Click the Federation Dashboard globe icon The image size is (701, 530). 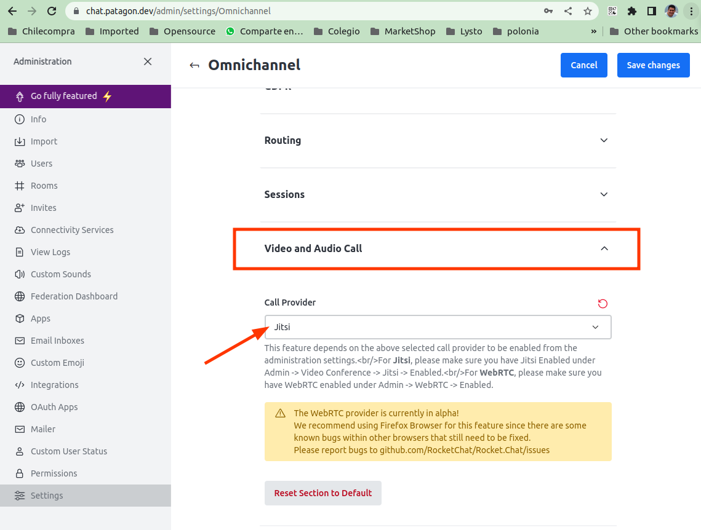click(x=20, y=296)
